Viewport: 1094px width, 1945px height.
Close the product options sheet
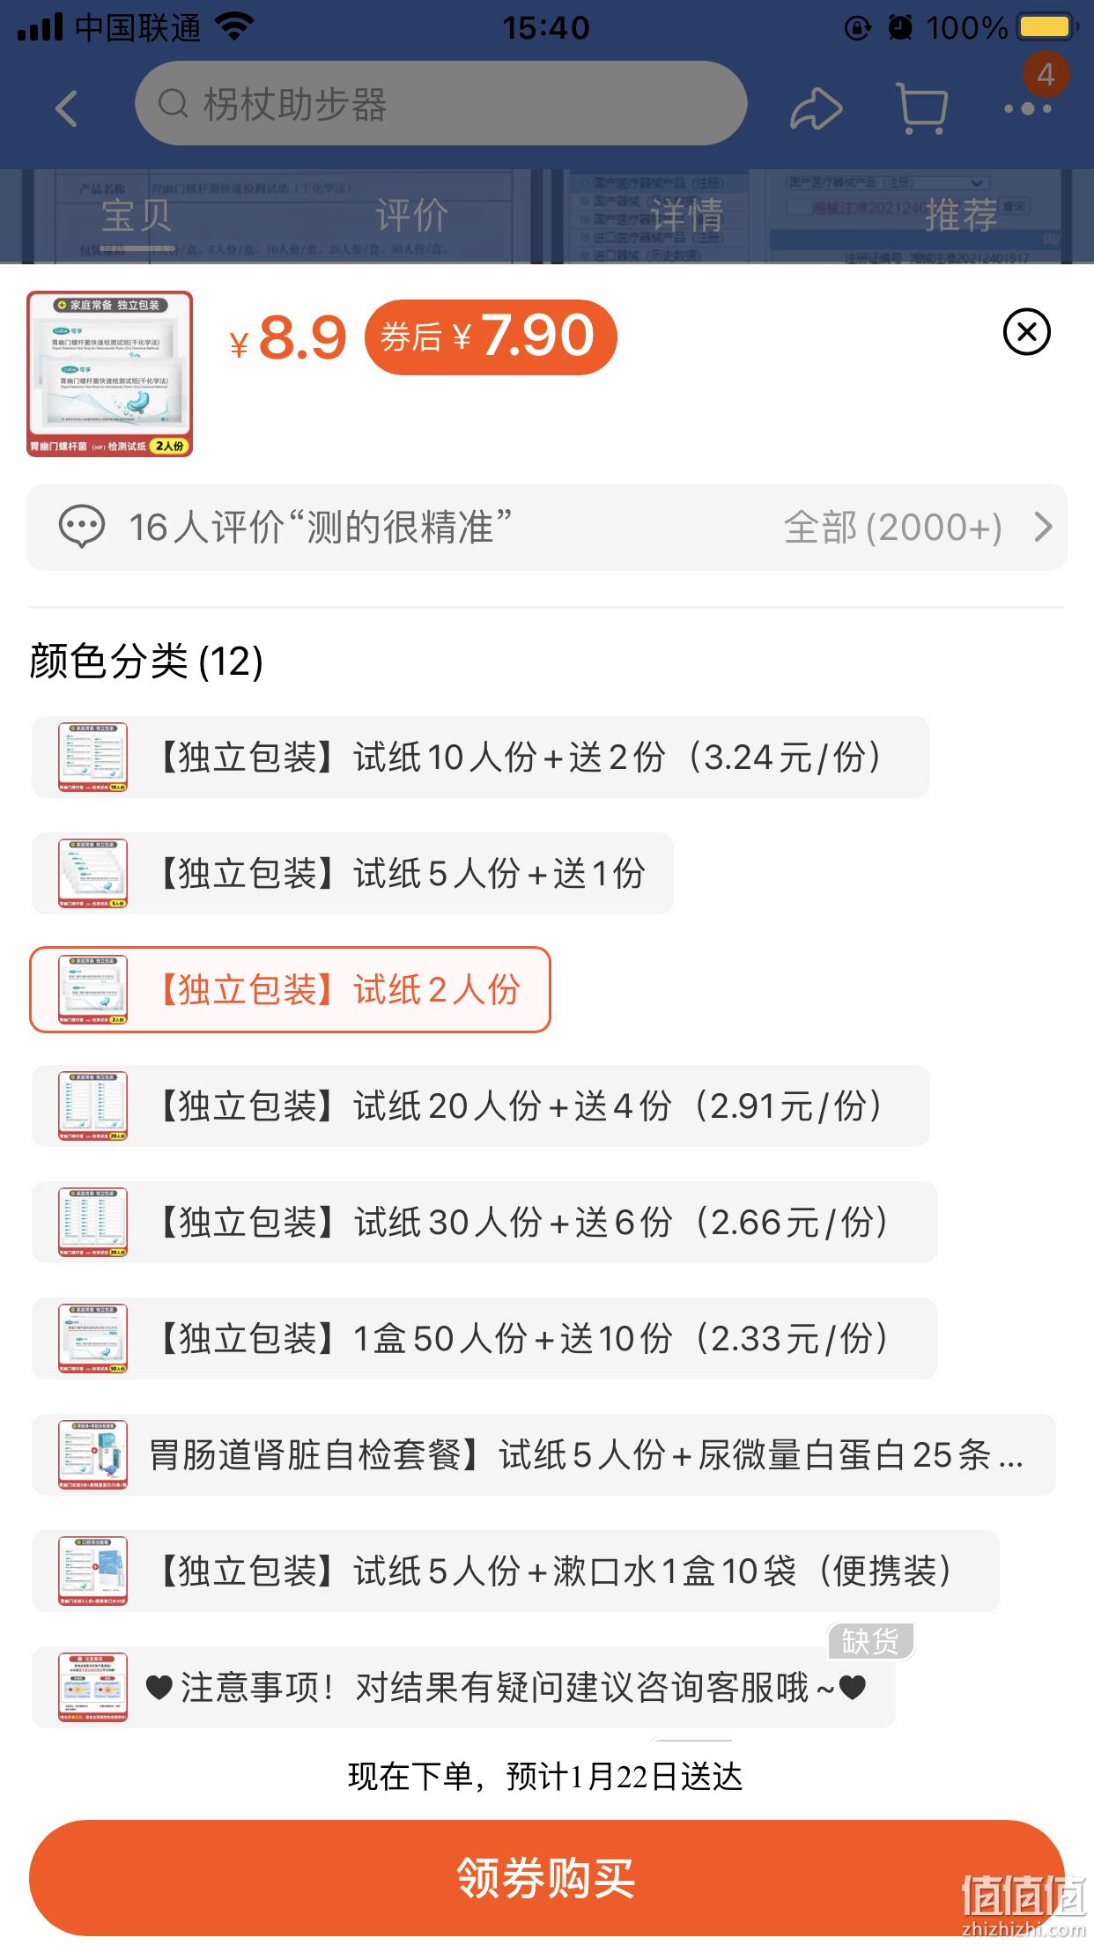tap(1026, 332)
